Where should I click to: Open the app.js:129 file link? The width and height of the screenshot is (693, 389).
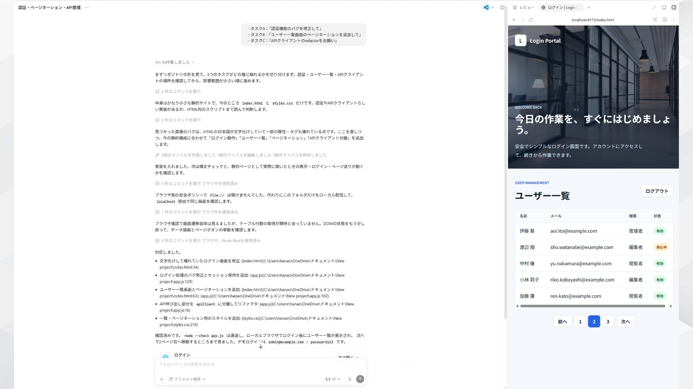point(252,278)
